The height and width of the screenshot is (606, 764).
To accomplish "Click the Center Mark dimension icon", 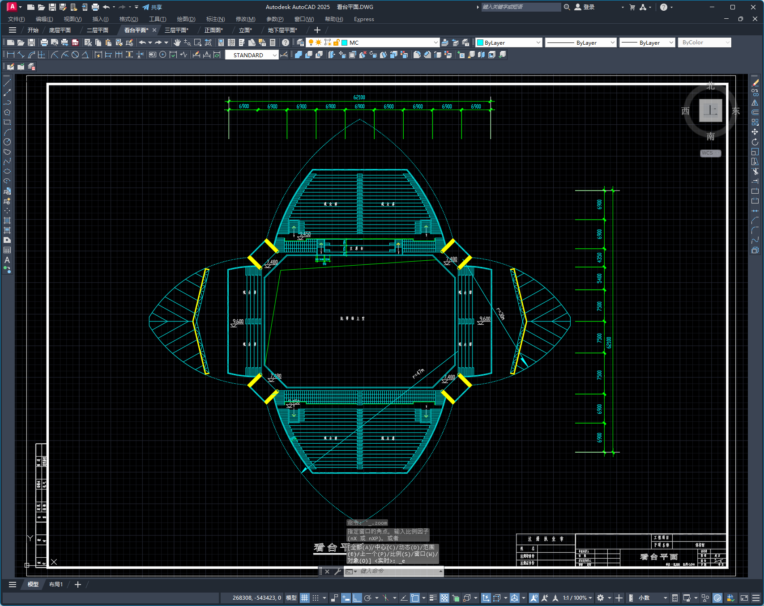I will (x=163, y=55).
